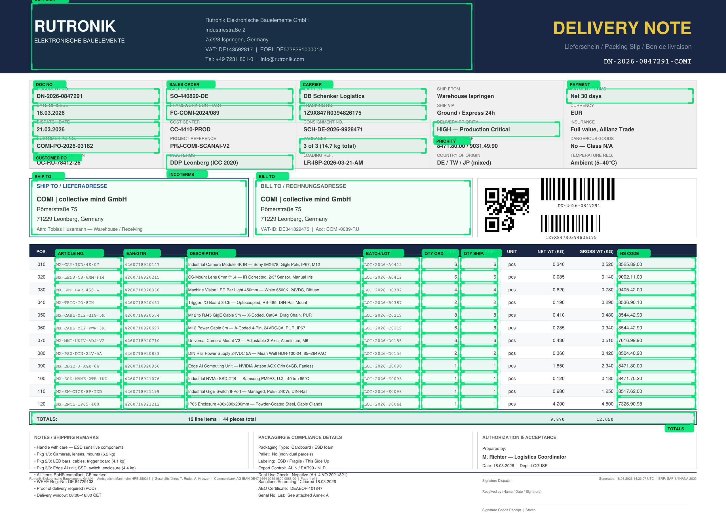Select the green SALES ORDER annotation tag
Image resolution: width=726 pixels, height=513 pixels.
point(190,84)
